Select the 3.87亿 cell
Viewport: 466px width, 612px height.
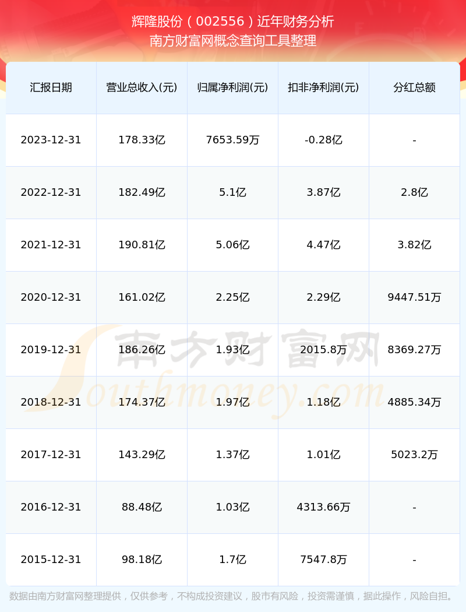pyautogui.click(x=324, y=192)
